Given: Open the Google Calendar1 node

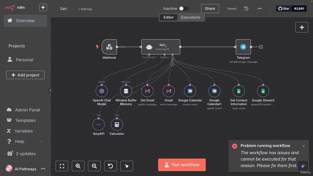Looking at the screenshot, I should (214, 91).
